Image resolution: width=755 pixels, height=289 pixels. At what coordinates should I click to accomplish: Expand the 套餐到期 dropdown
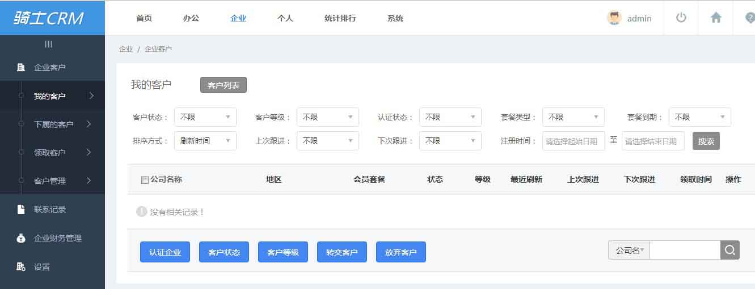tap(699, 117)
